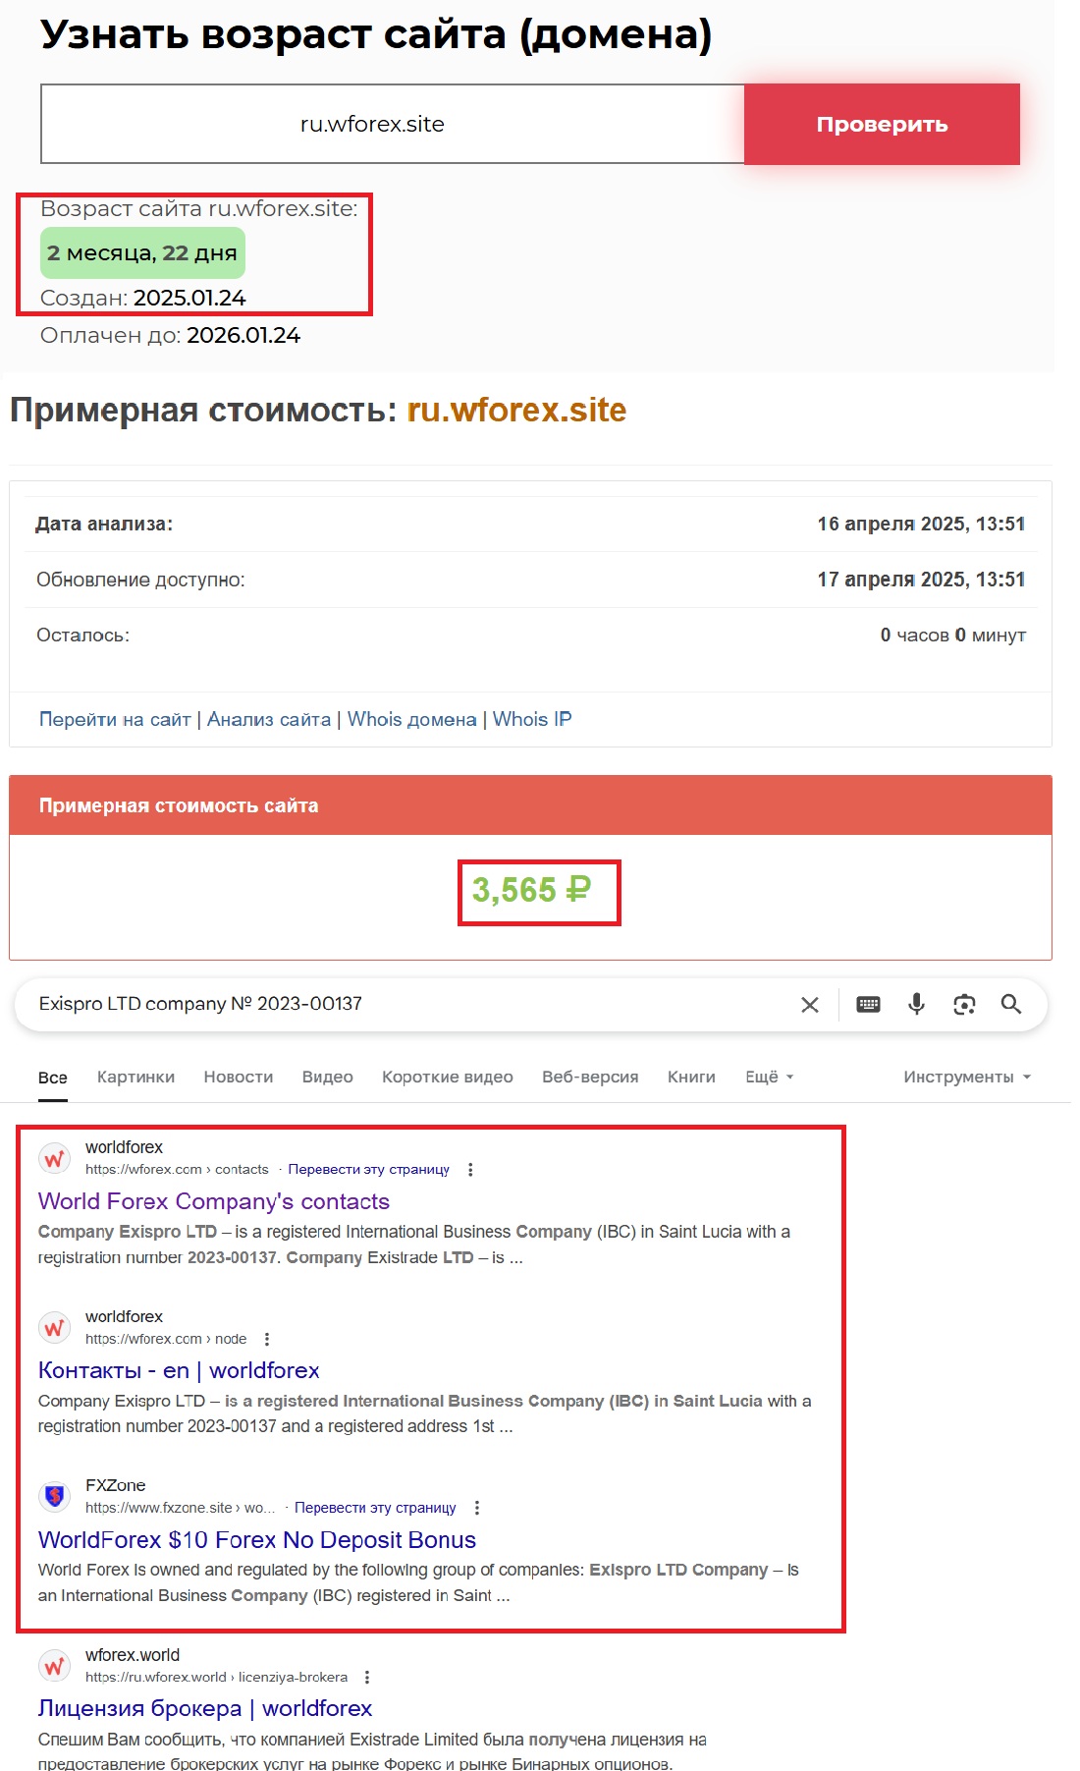
Task: Click the domain input field with ru.wforex.site
Action: click(x=392, y=124)
